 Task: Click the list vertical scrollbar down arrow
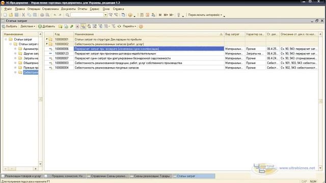click(320, 168)
